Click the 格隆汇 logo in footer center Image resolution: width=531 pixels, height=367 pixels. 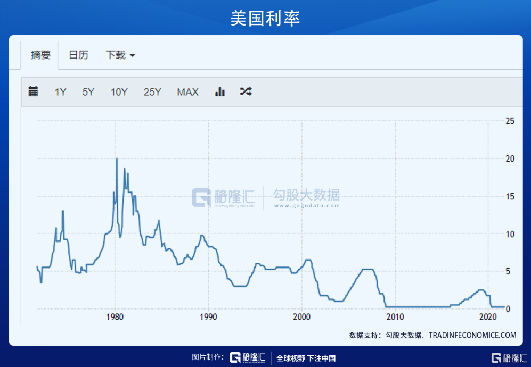point(248,358)
